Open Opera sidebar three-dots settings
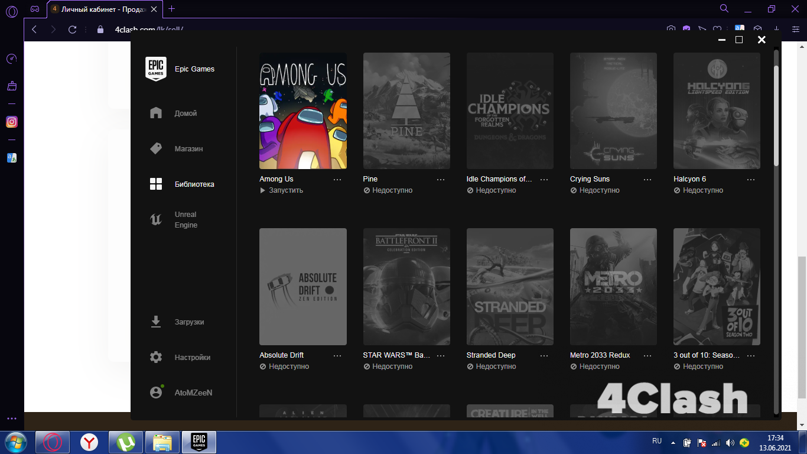 (11, 419)
